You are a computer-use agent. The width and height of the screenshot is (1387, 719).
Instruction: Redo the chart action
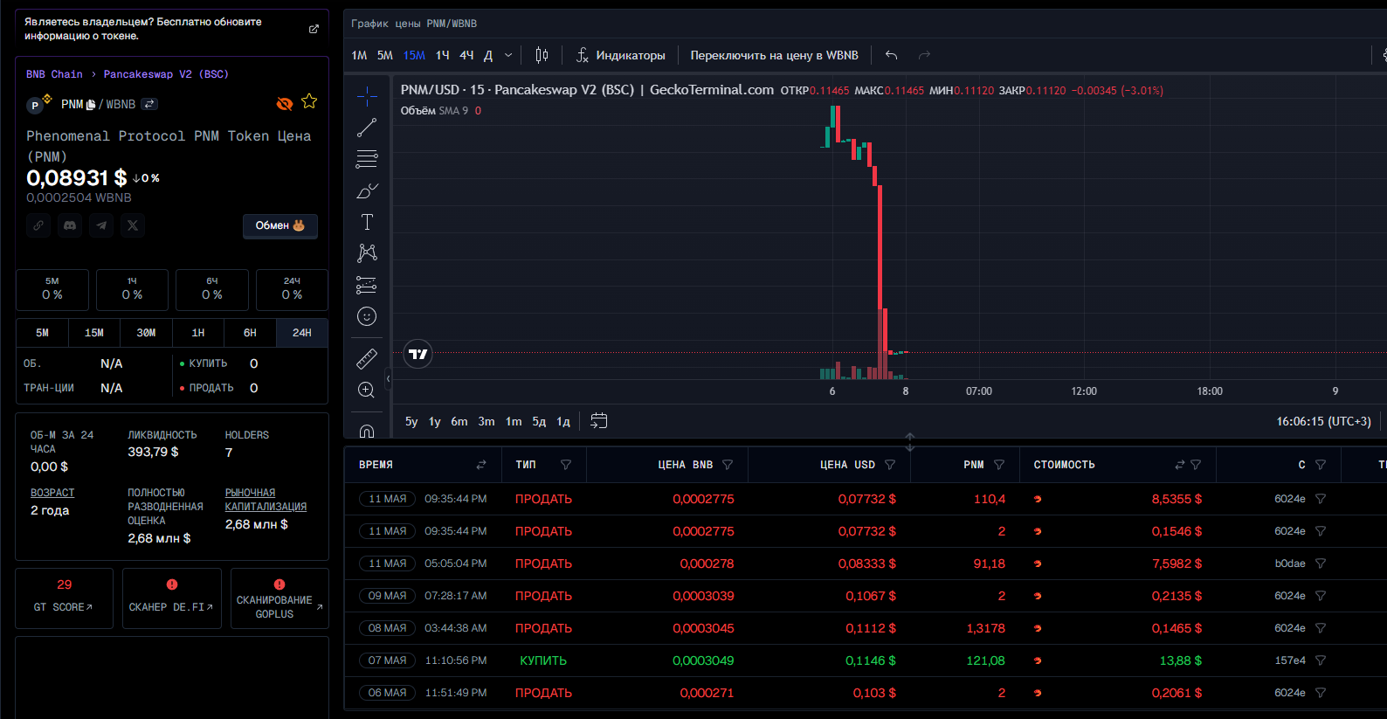924,55
